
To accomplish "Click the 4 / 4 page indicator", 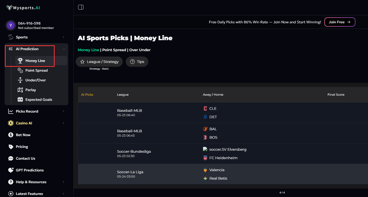I will click(x=282, y=193).
